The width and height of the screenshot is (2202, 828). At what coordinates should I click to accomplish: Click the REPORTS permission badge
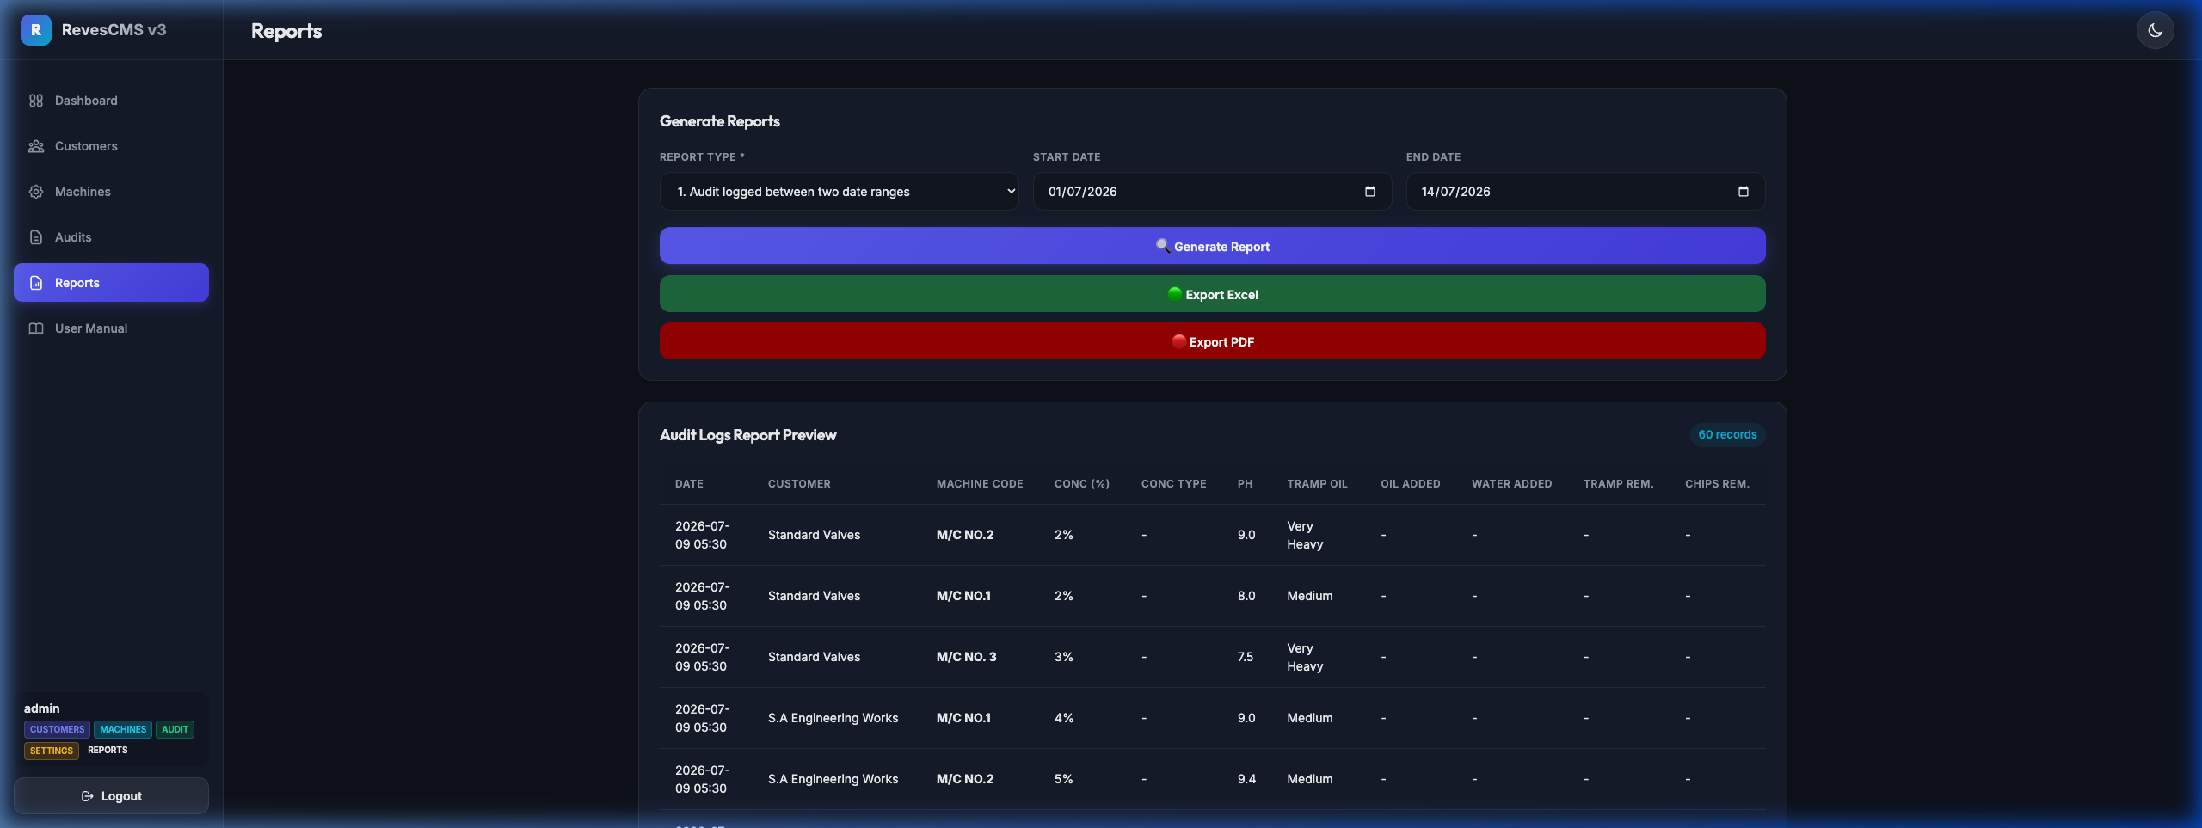(x=108, y=751)
